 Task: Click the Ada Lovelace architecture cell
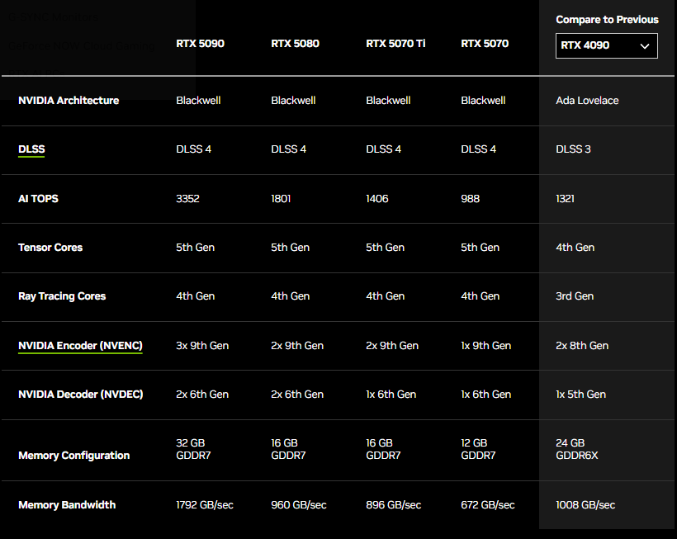587,101
